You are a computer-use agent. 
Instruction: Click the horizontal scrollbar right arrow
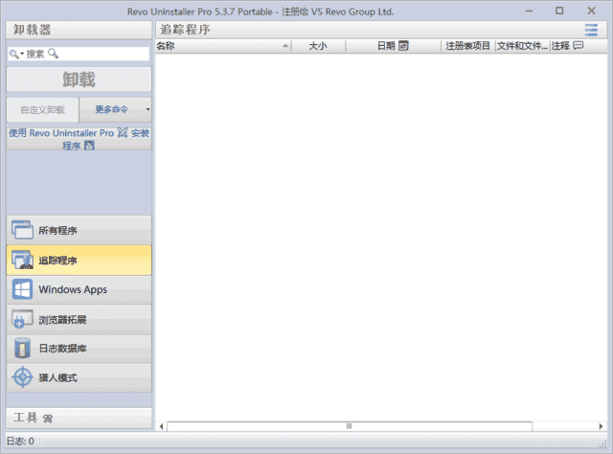click(x=601, y=426)
